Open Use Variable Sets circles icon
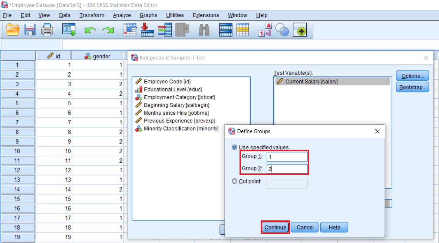Viewport: 439px width, 243px height. (282, 30)
